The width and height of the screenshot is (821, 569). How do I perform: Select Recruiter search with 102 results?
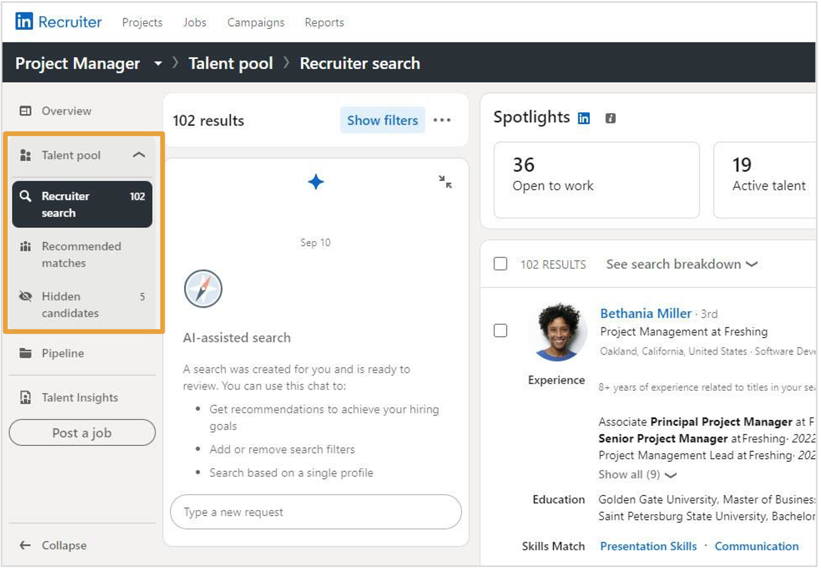pyautogui.click(x=82, y=204)
